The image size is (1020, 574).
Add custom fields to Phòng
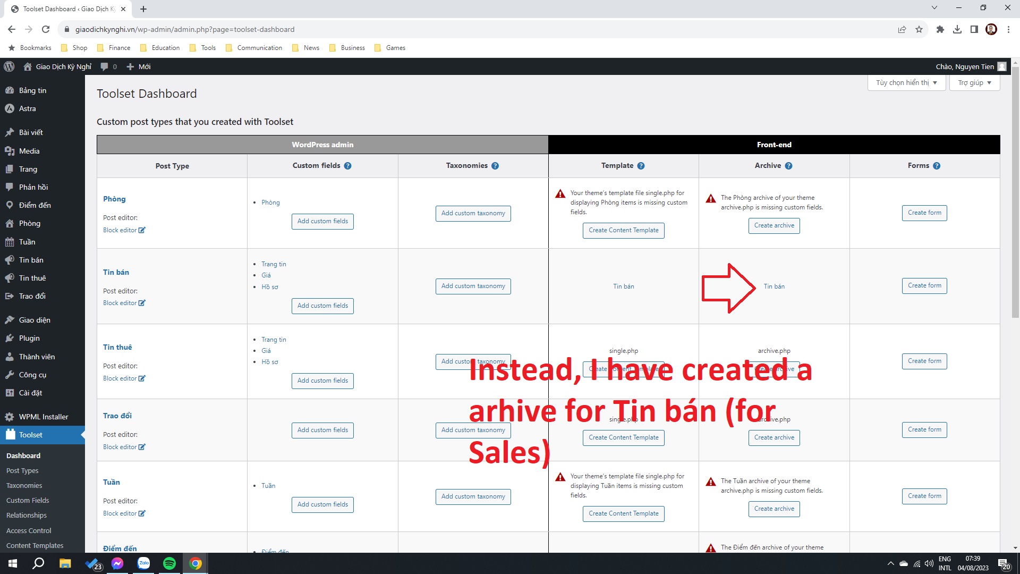click(x=322, y=221)
